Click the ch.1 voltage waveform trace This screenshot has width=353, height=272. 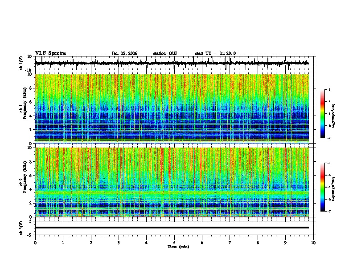pyautogui.click(x=172, y=63)
